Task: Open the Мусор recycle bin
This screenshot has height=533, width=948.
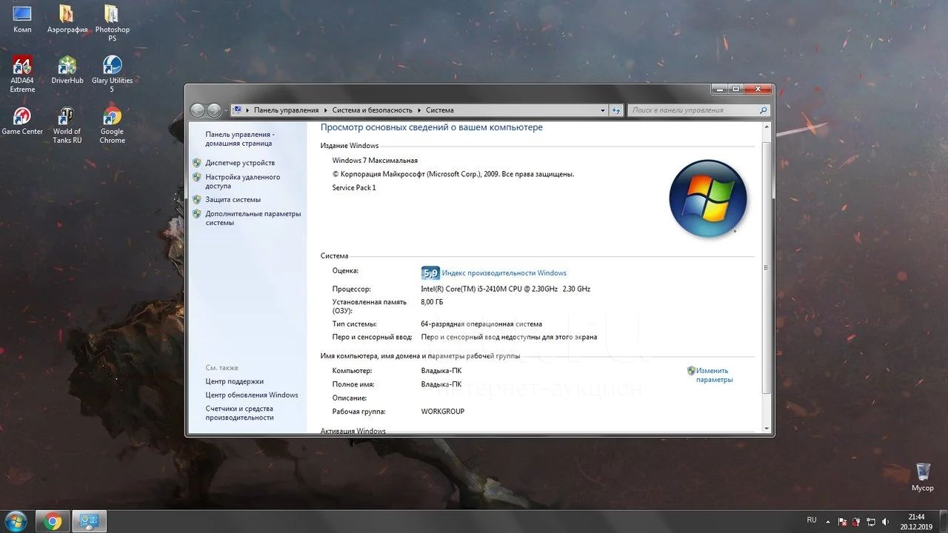Action: tap(923, 477)
